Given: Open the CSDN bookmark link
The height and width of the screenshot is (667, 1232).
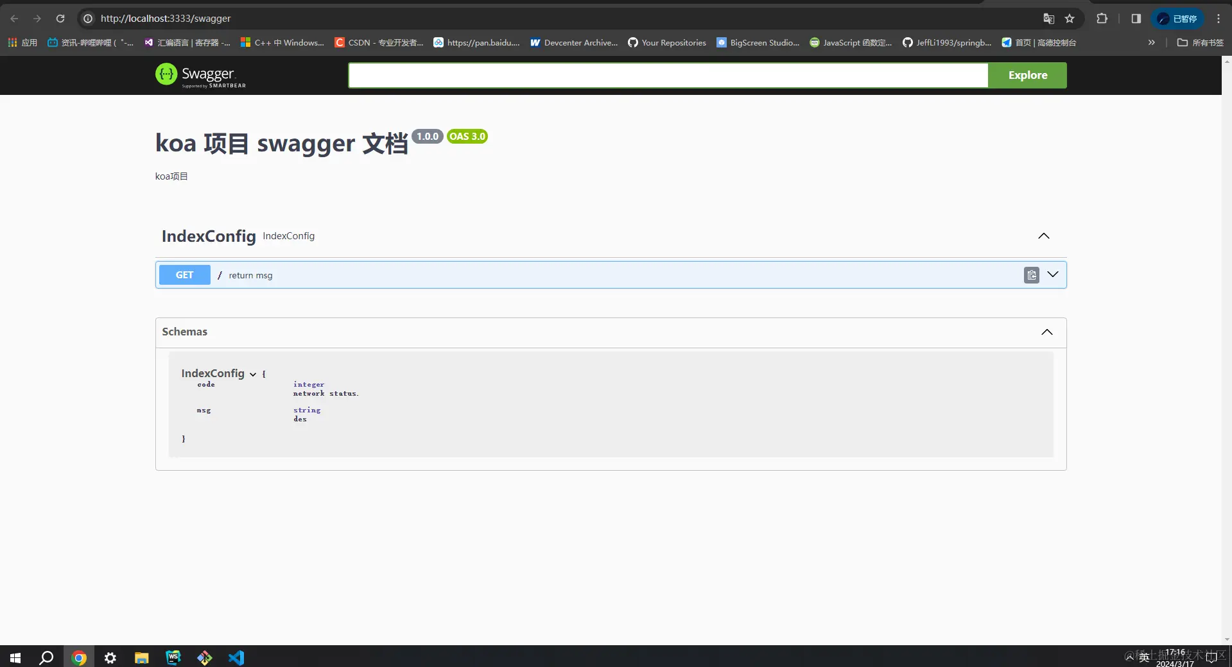Looking at the screenshot, I should pyautogui.click(x=378, y=42).
